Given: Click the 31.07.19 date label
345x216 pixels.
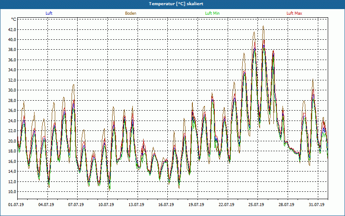Looking at the screenshot, I should (317, 205).
